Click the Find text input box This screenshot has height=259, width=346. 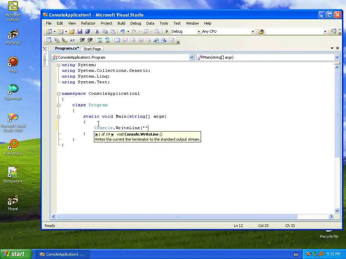pyautogui.click(x=294, y=31)
